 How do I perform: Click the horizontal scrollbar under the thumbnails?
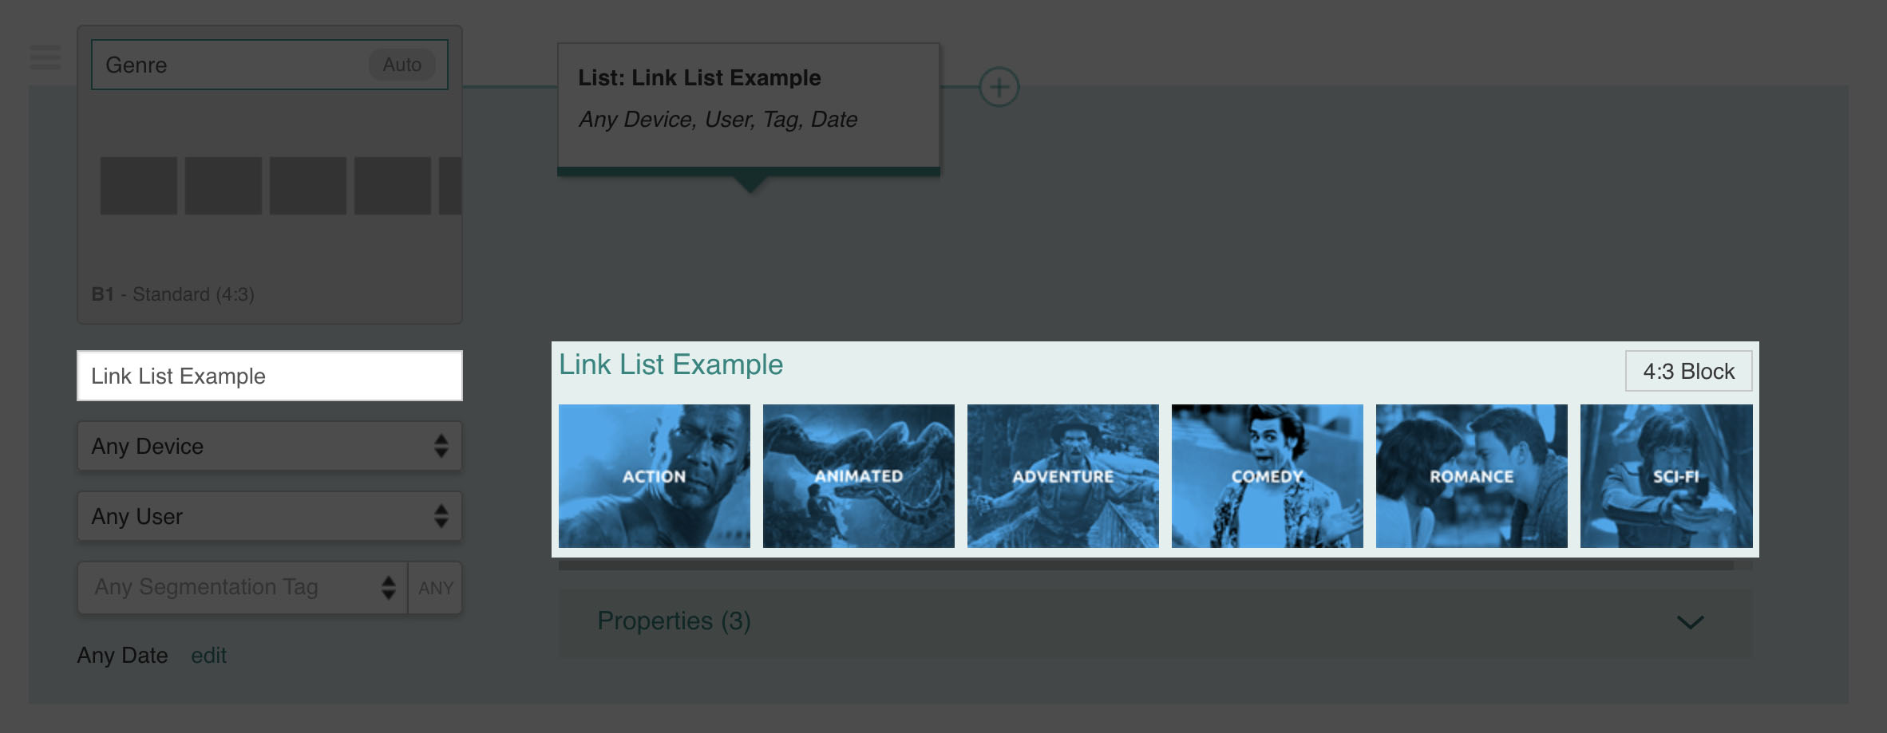point(1146,565)
